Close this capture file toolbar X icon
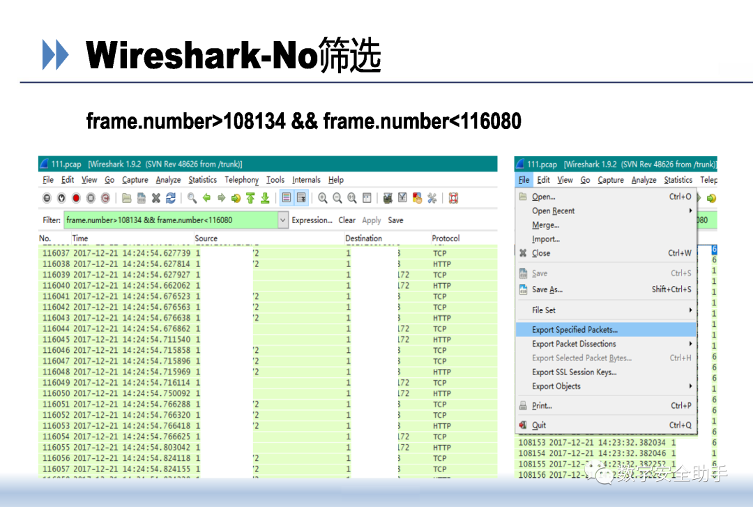 [x=156, y=198]
